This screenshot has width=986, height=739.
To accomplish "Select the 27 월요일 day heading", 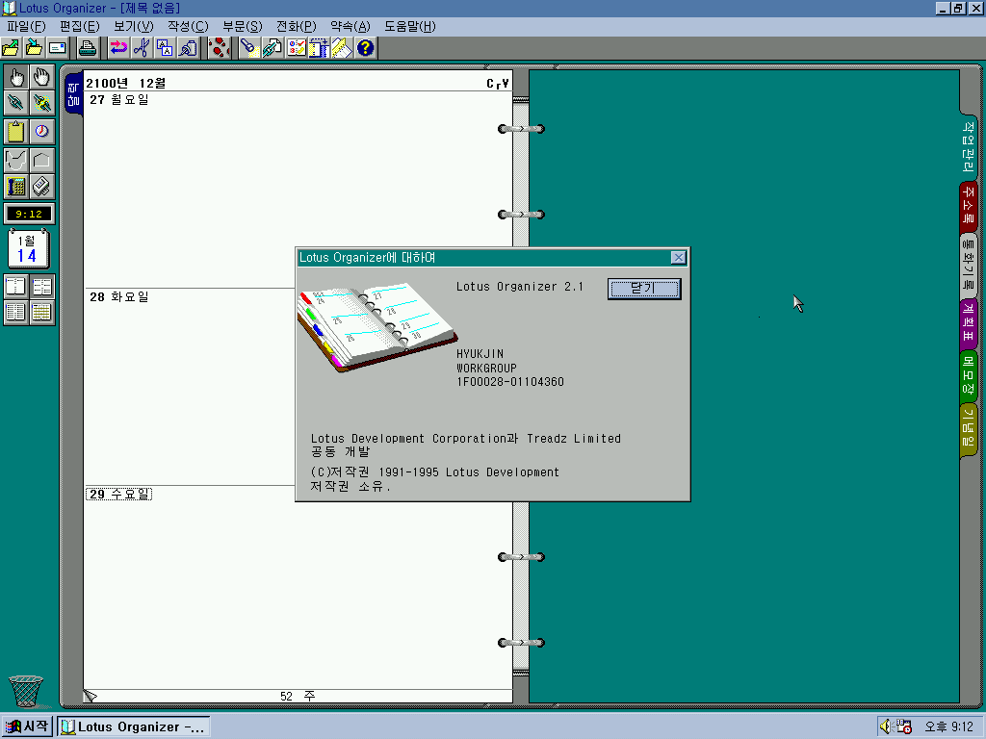I will click(118, 99).
